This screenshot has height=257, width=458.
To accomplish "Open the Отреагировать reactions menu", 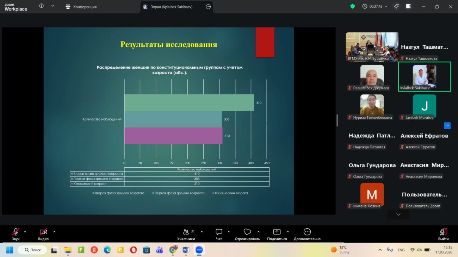I will pyautogui.click(x=247, y=232).
